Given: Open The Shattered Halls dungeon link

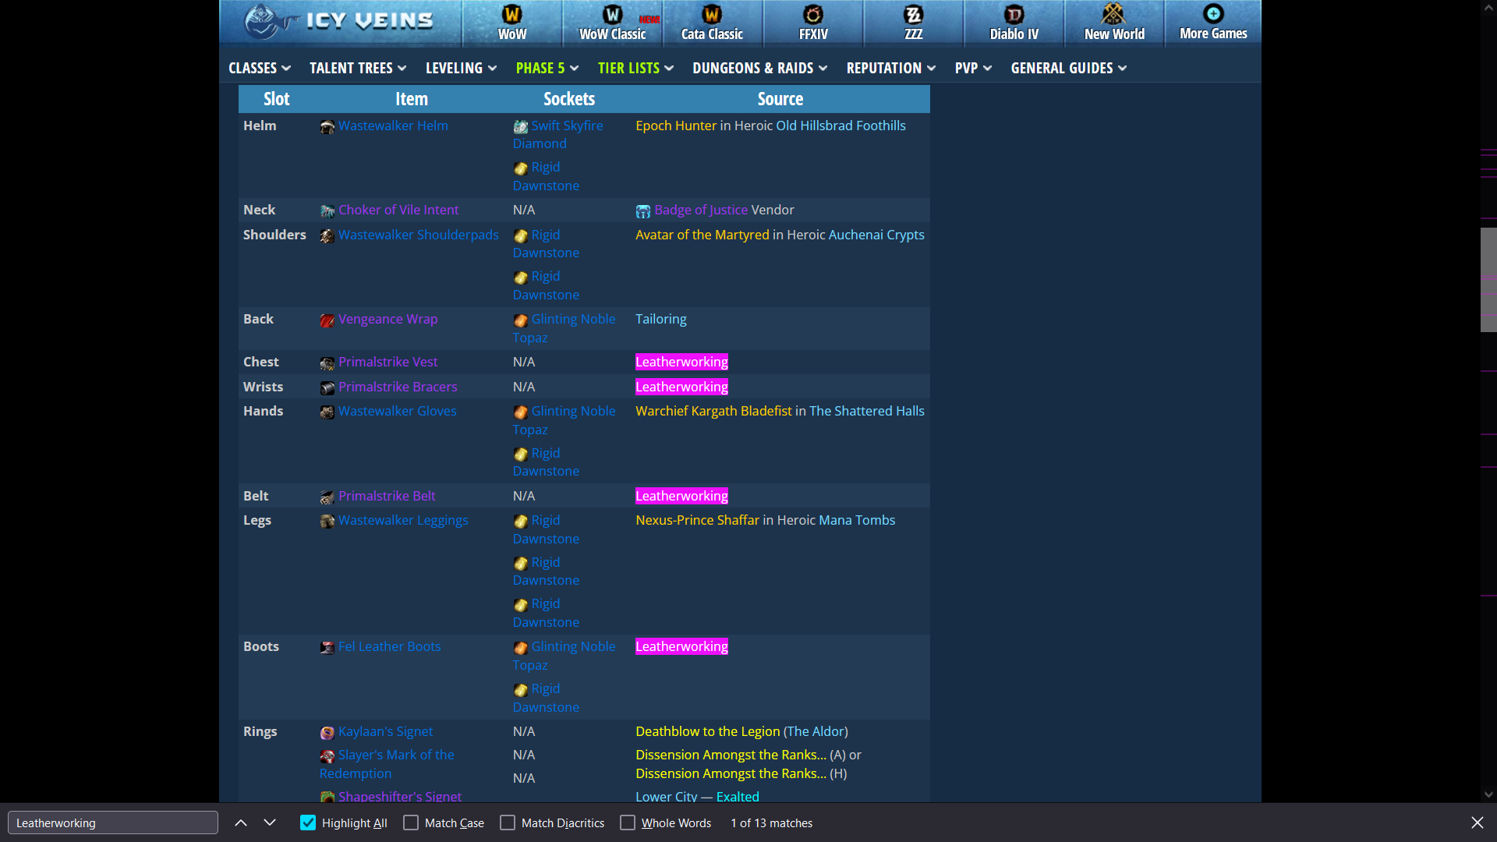Looking at the screenshot, I should (x=867, y=411).
